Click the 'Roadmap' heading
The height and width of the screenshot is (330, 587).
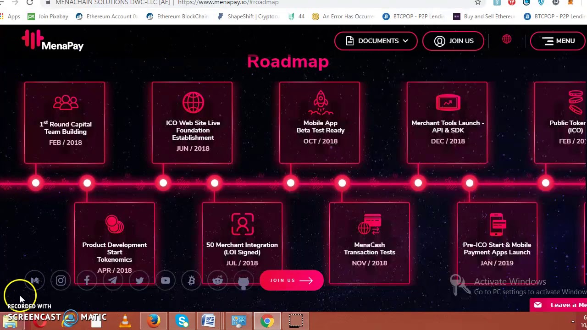pos(288,61)
